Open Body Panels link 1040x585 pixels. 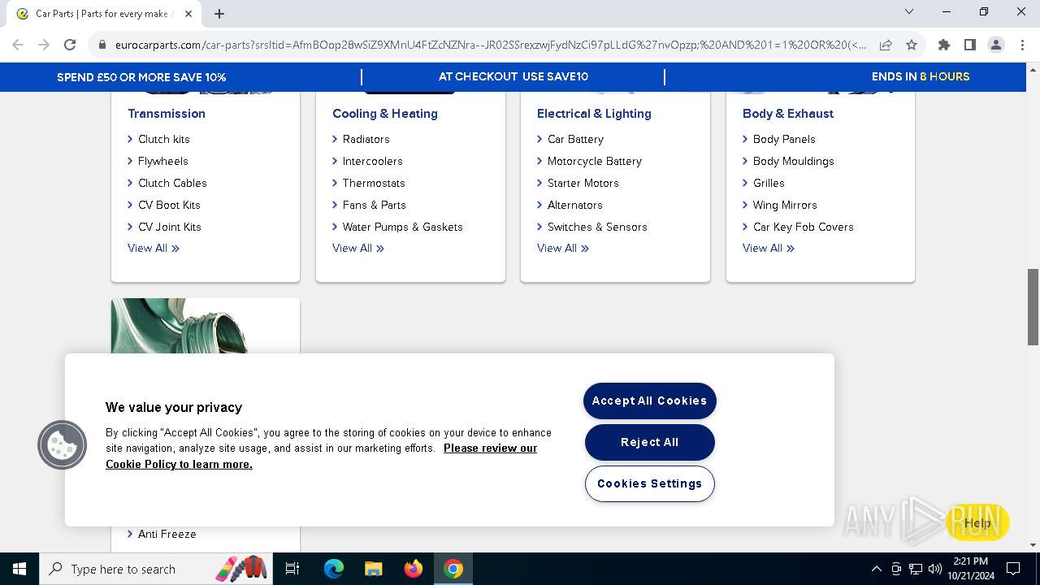coord(784,139)
